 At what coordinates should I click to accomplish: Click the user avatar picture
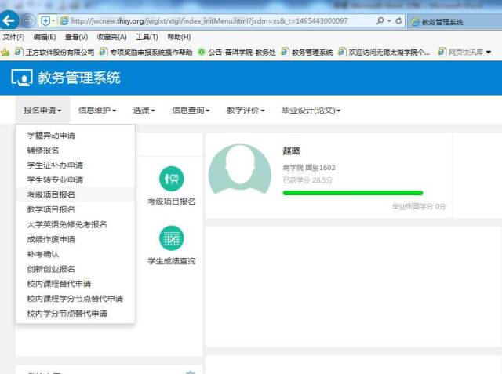click(x=240, y=170)
